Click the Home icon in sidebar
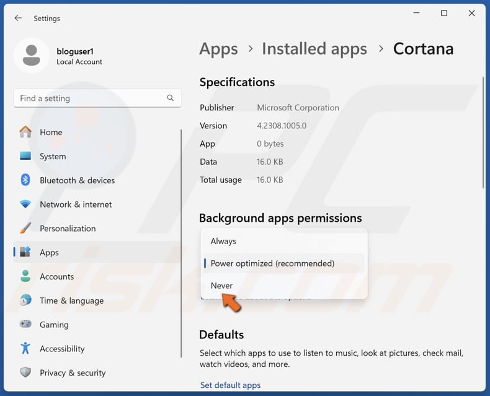Screen dimensions: 490x396 pos(25,132)
